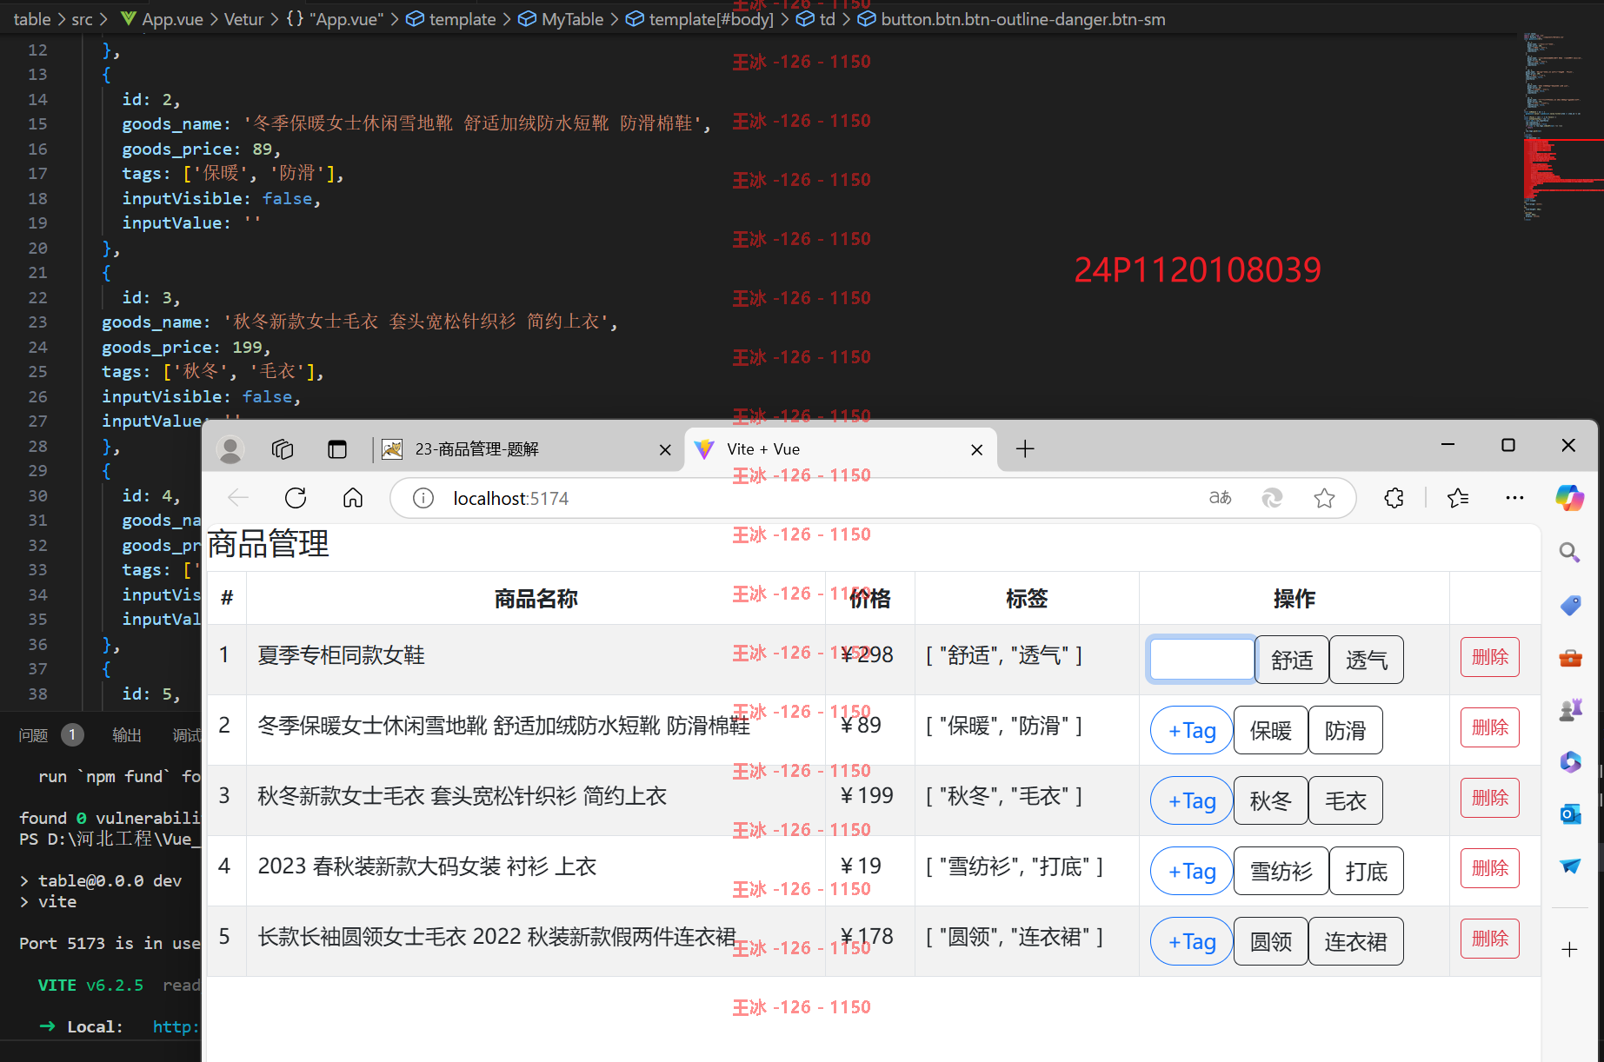Click the 雪纺衫 tag button

[x=1281, y=871]
